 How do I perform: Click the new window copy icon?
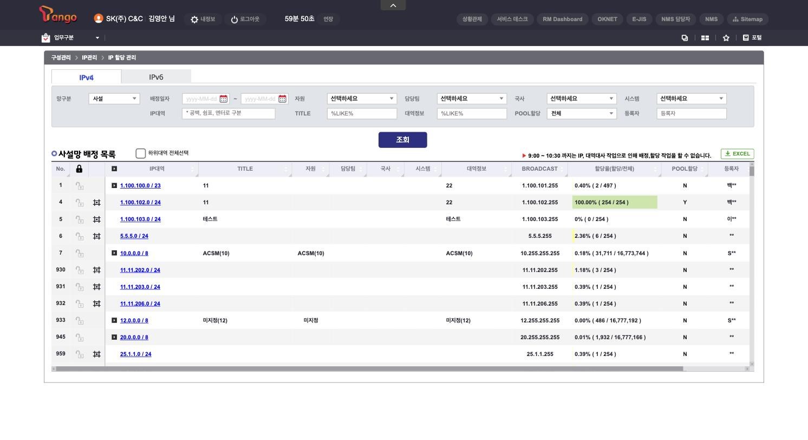[685, 38]
